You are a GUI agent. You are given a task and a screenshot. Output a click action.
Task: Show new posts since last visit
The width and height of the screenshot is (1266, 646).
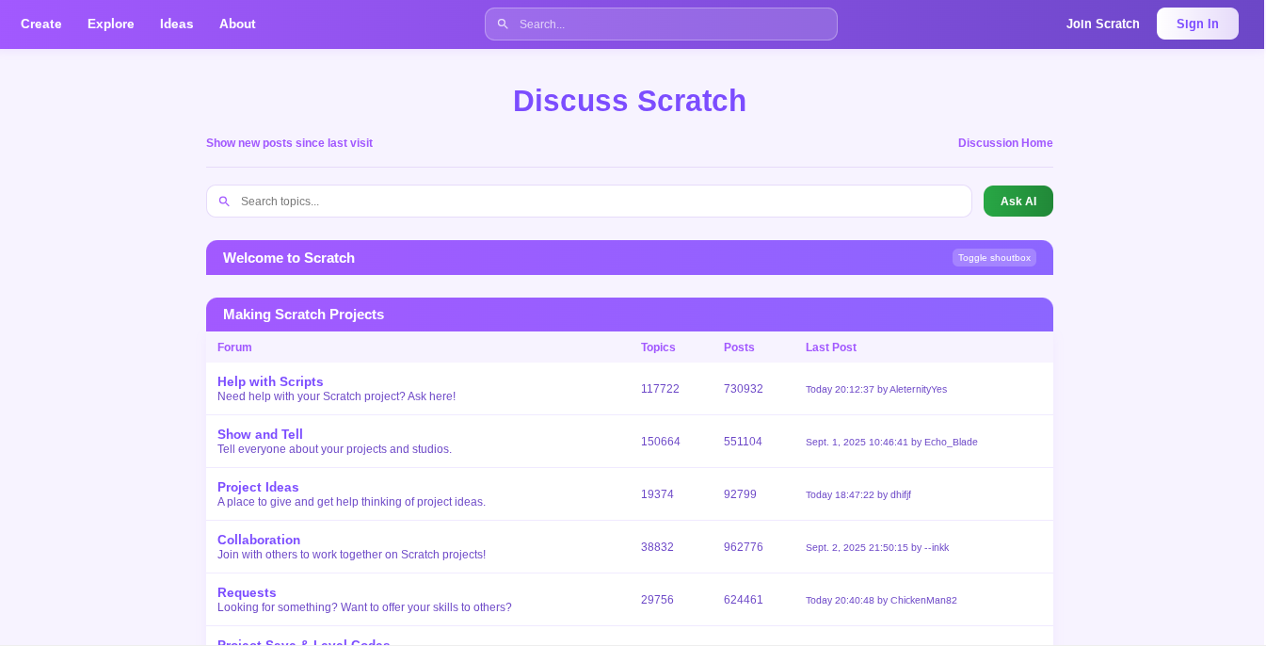[x=289, y=143]
